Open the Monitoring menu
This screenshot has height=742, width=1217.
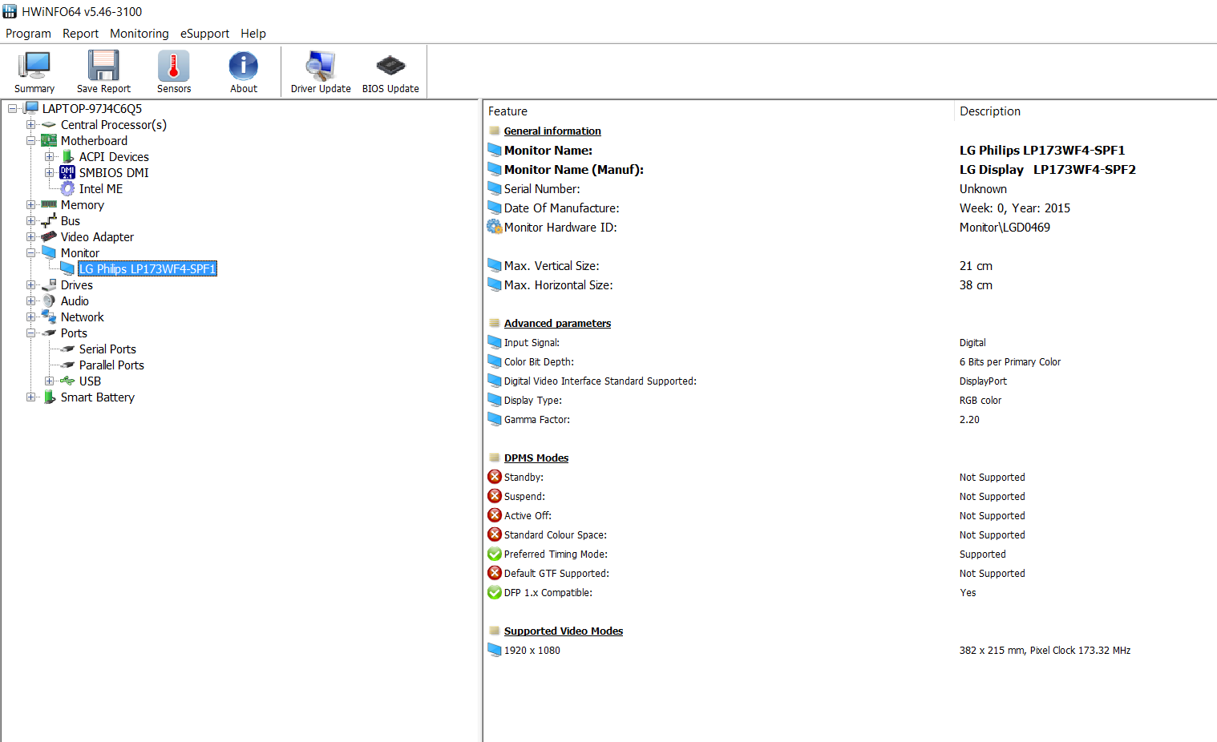click(139, 34)
